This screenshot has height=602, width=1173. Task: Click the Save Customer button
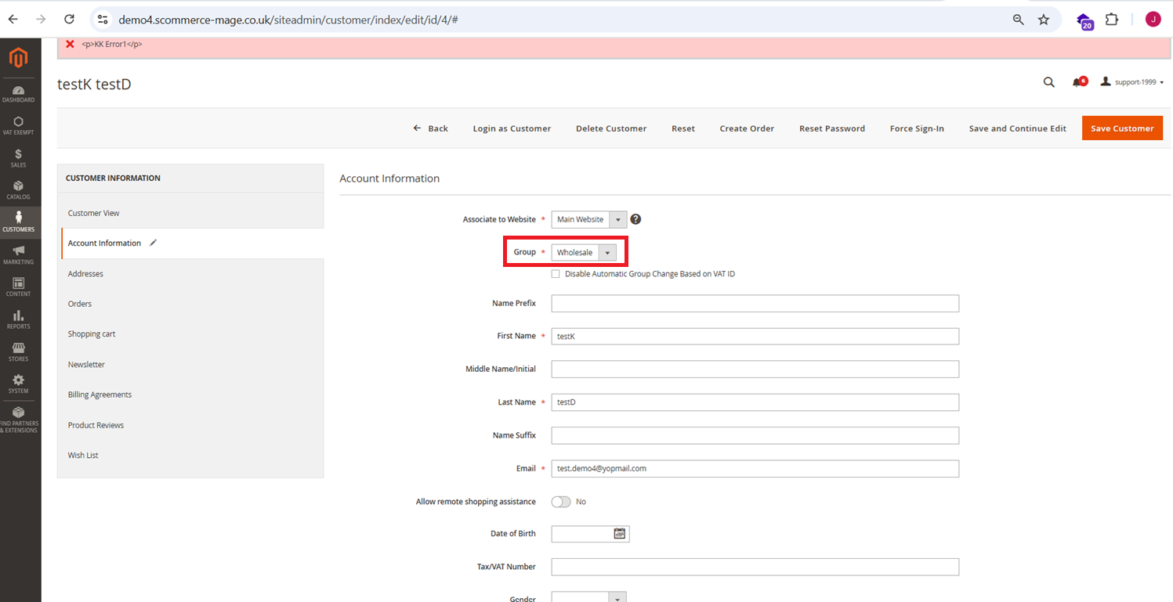[1122, 128]
